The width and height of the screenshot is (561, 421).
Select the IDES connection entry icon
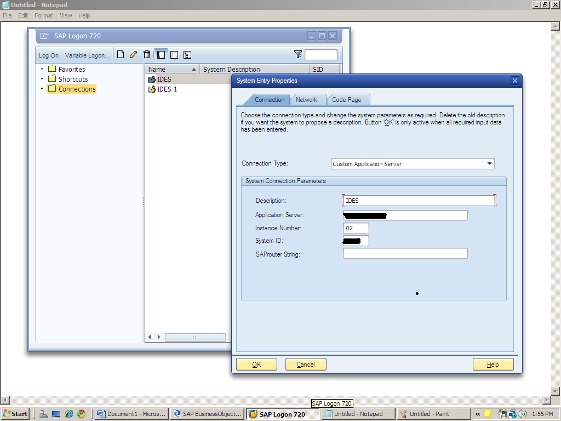point(152,79)
